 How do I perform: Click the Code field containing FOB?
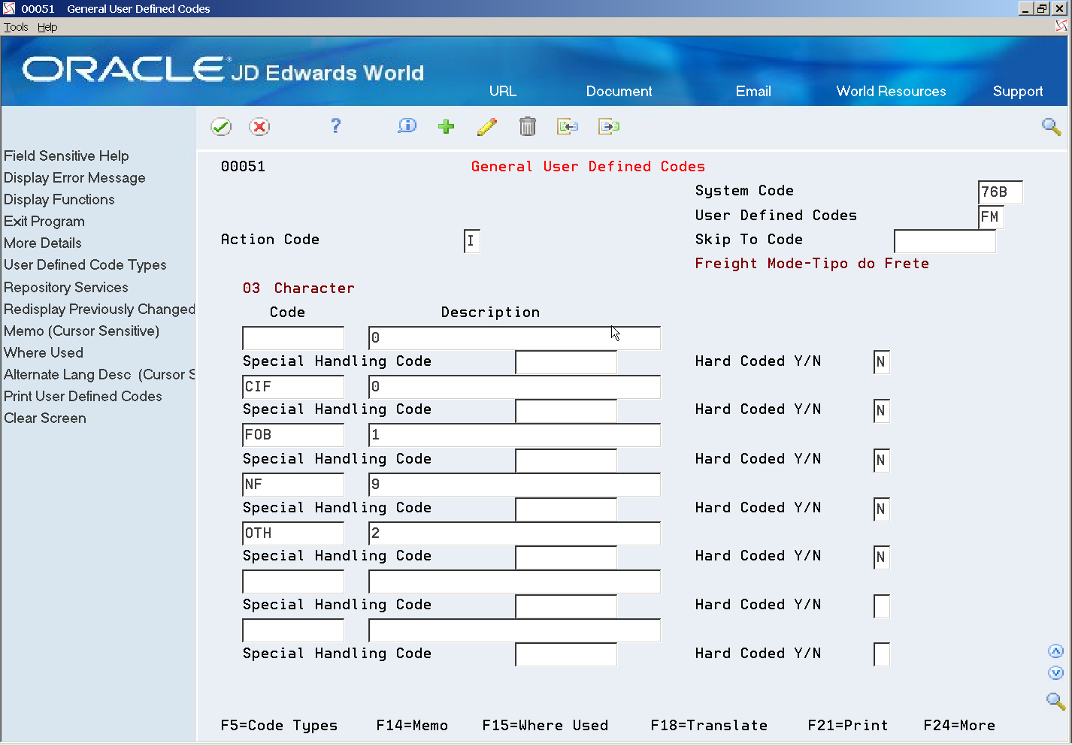(293, 434)
